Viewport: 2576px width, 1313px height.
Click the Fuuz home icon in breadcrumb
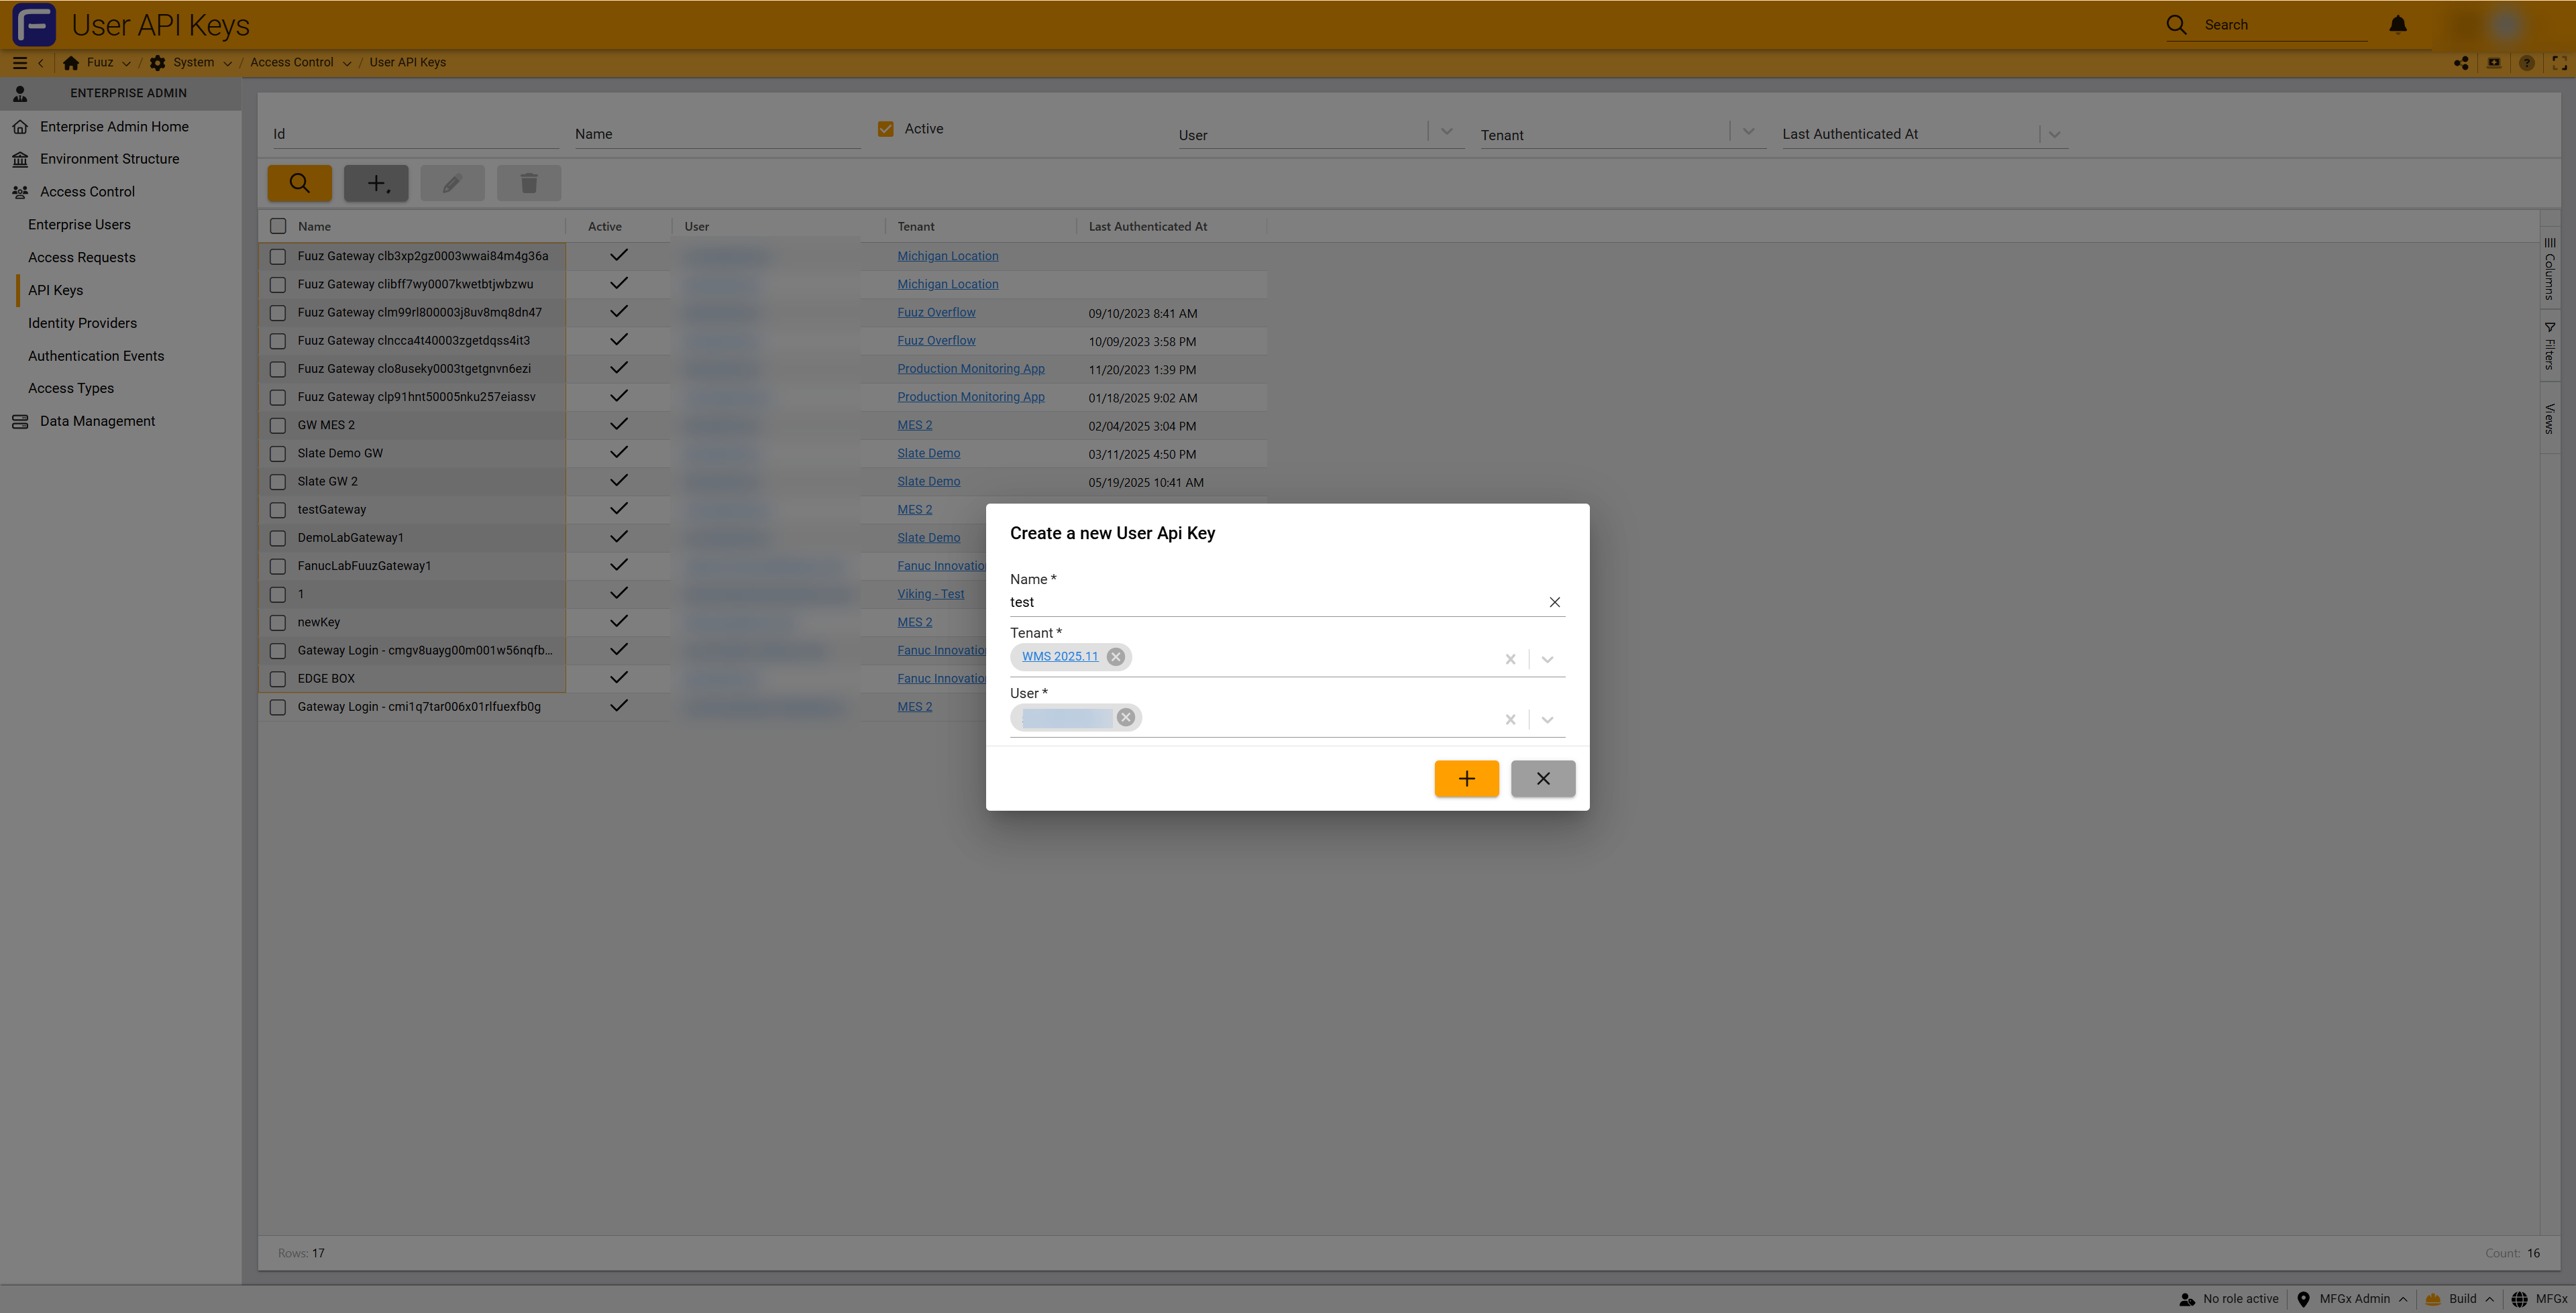[x=71, y=62]
